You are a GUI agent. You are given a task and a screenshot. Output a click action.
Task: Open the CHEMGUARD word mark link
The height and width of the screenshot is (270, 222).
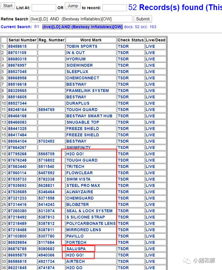pos(80,198)
